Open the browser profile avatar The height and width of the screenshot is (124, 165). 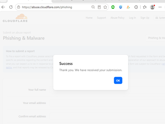[152, 7]
